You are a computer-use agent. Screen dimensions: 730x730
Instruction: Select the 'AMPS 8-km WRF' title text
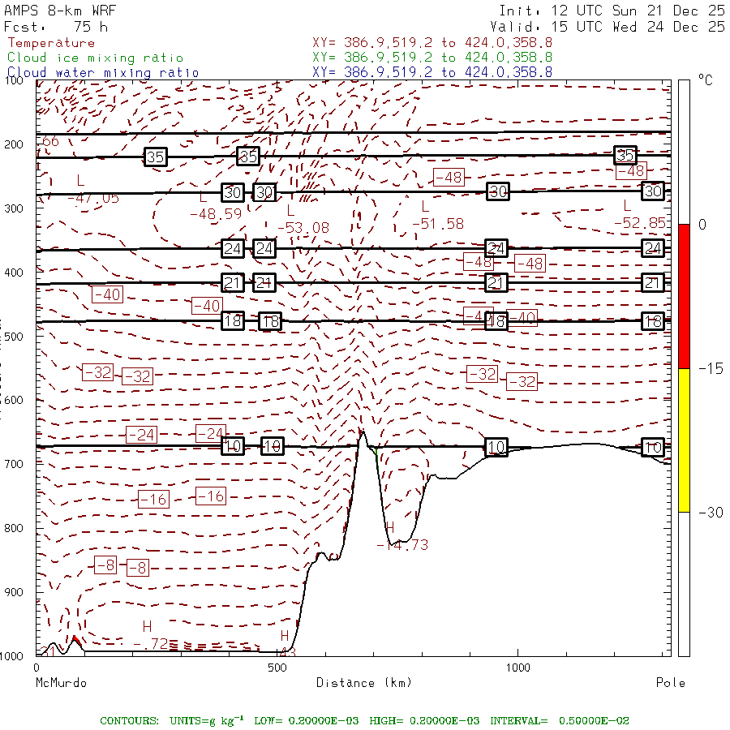click(x=60, y=11)
